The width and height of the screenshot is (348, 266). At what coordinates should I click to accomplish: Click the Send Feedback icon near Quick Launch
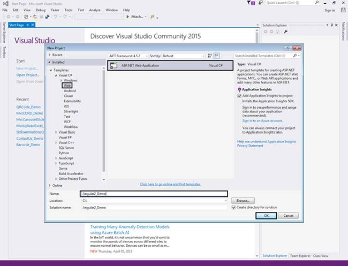[x=261, y=3]
